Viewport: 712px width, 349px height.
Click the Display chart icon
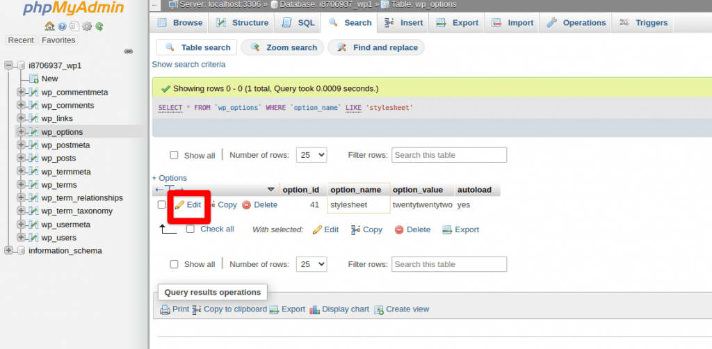(x=314, y=309)
